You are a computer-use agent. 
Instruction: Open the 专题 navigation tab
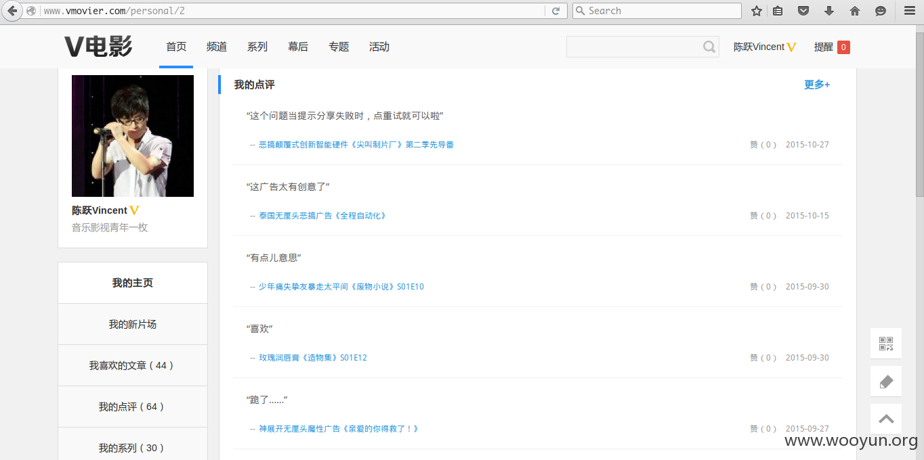339,47
